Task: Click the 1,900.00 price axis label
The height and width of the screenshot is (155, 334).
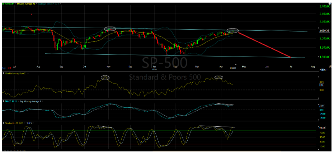Action: point(325,47)
